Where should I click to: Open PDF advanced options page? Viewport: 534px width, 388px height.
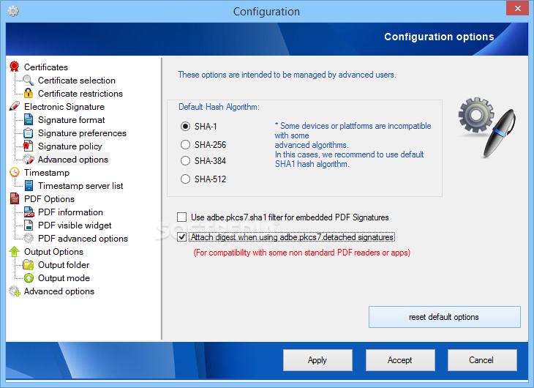click(x=83, y=239)
